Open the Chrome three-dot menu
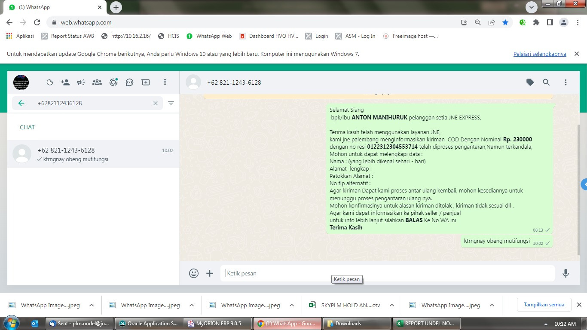This screenshot has height=330, width=587. [x=577, y=22]
